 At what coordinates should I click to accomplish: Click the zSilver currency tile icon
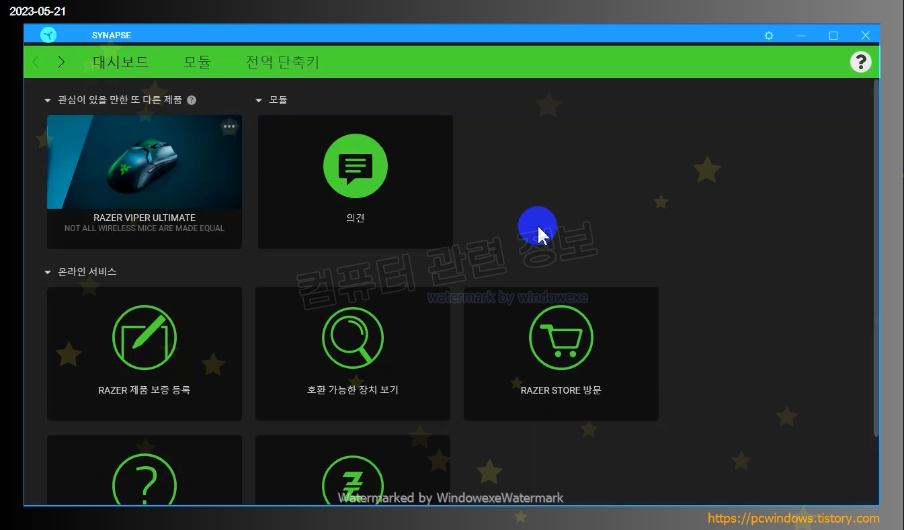pos(353,478)
